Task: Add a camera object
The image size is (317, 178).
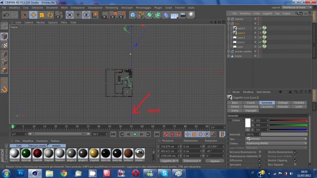Action: click(x=183, y=15)
